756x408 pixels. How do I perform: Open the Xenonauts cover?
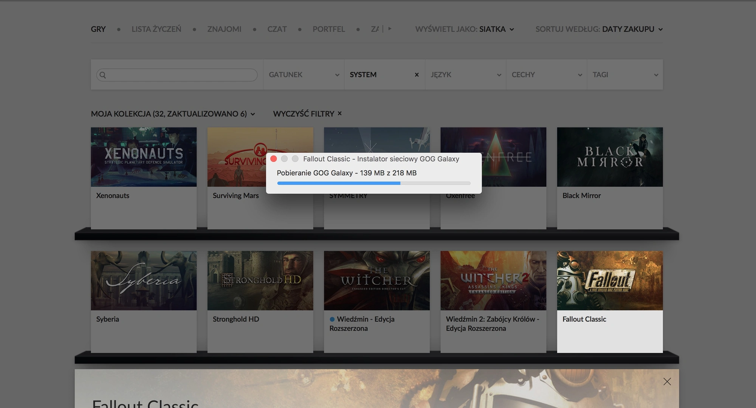144,157
